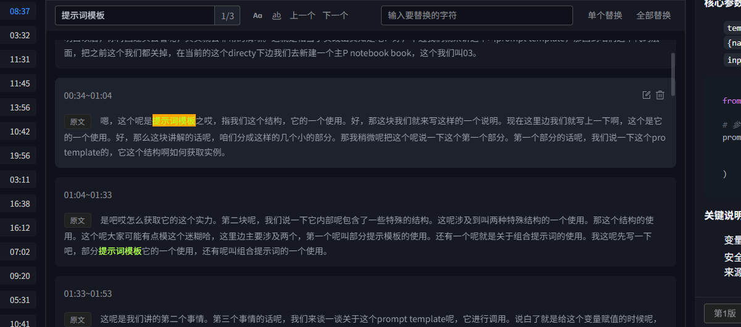The image size is (741, 327).
Task: Select the 03:11 sidebar item
Action: tap(20, 180)
